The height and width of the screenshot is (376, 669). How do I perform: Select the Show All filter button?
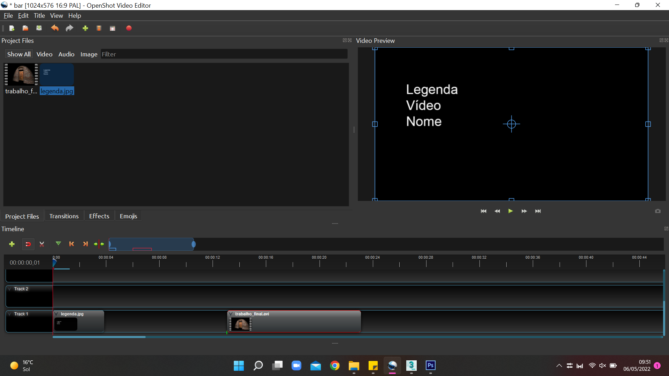(19, 54)
